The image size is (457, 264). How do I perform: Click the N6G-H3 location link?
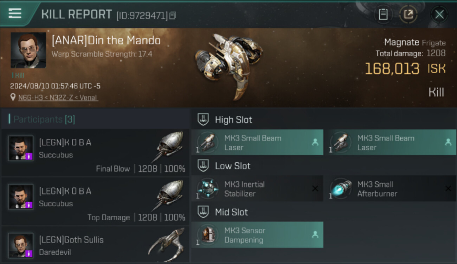pos(58,97)
